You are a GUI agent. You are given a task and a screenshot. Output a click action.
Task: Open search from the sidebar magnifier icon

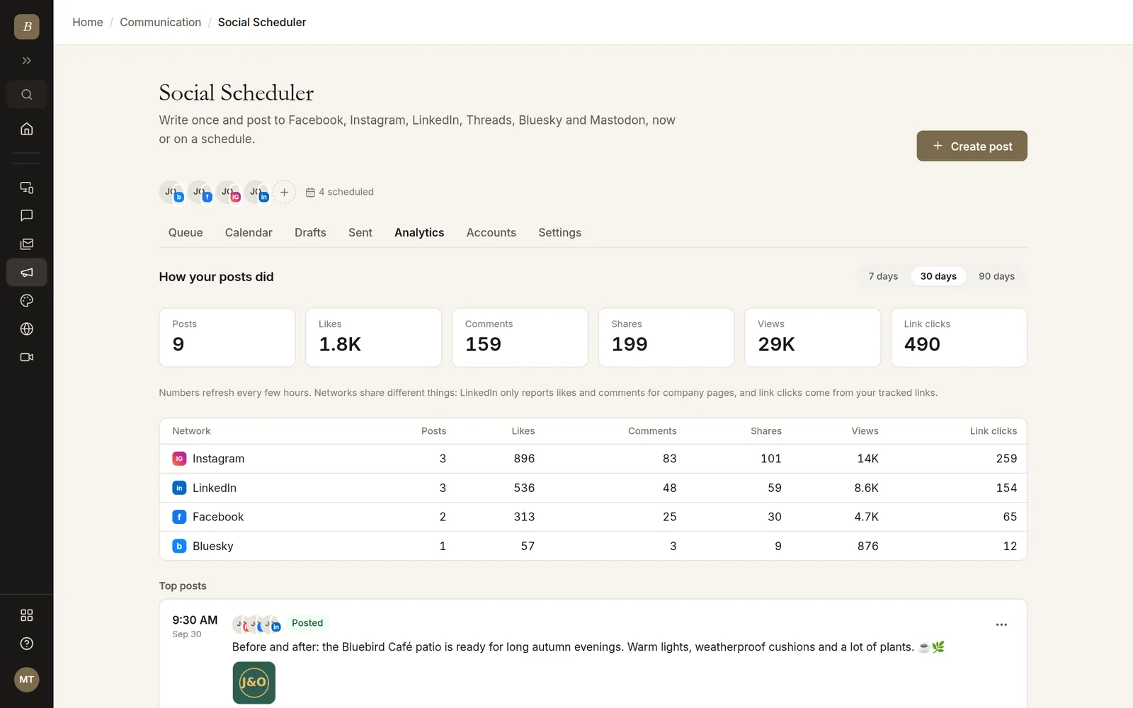27,95
